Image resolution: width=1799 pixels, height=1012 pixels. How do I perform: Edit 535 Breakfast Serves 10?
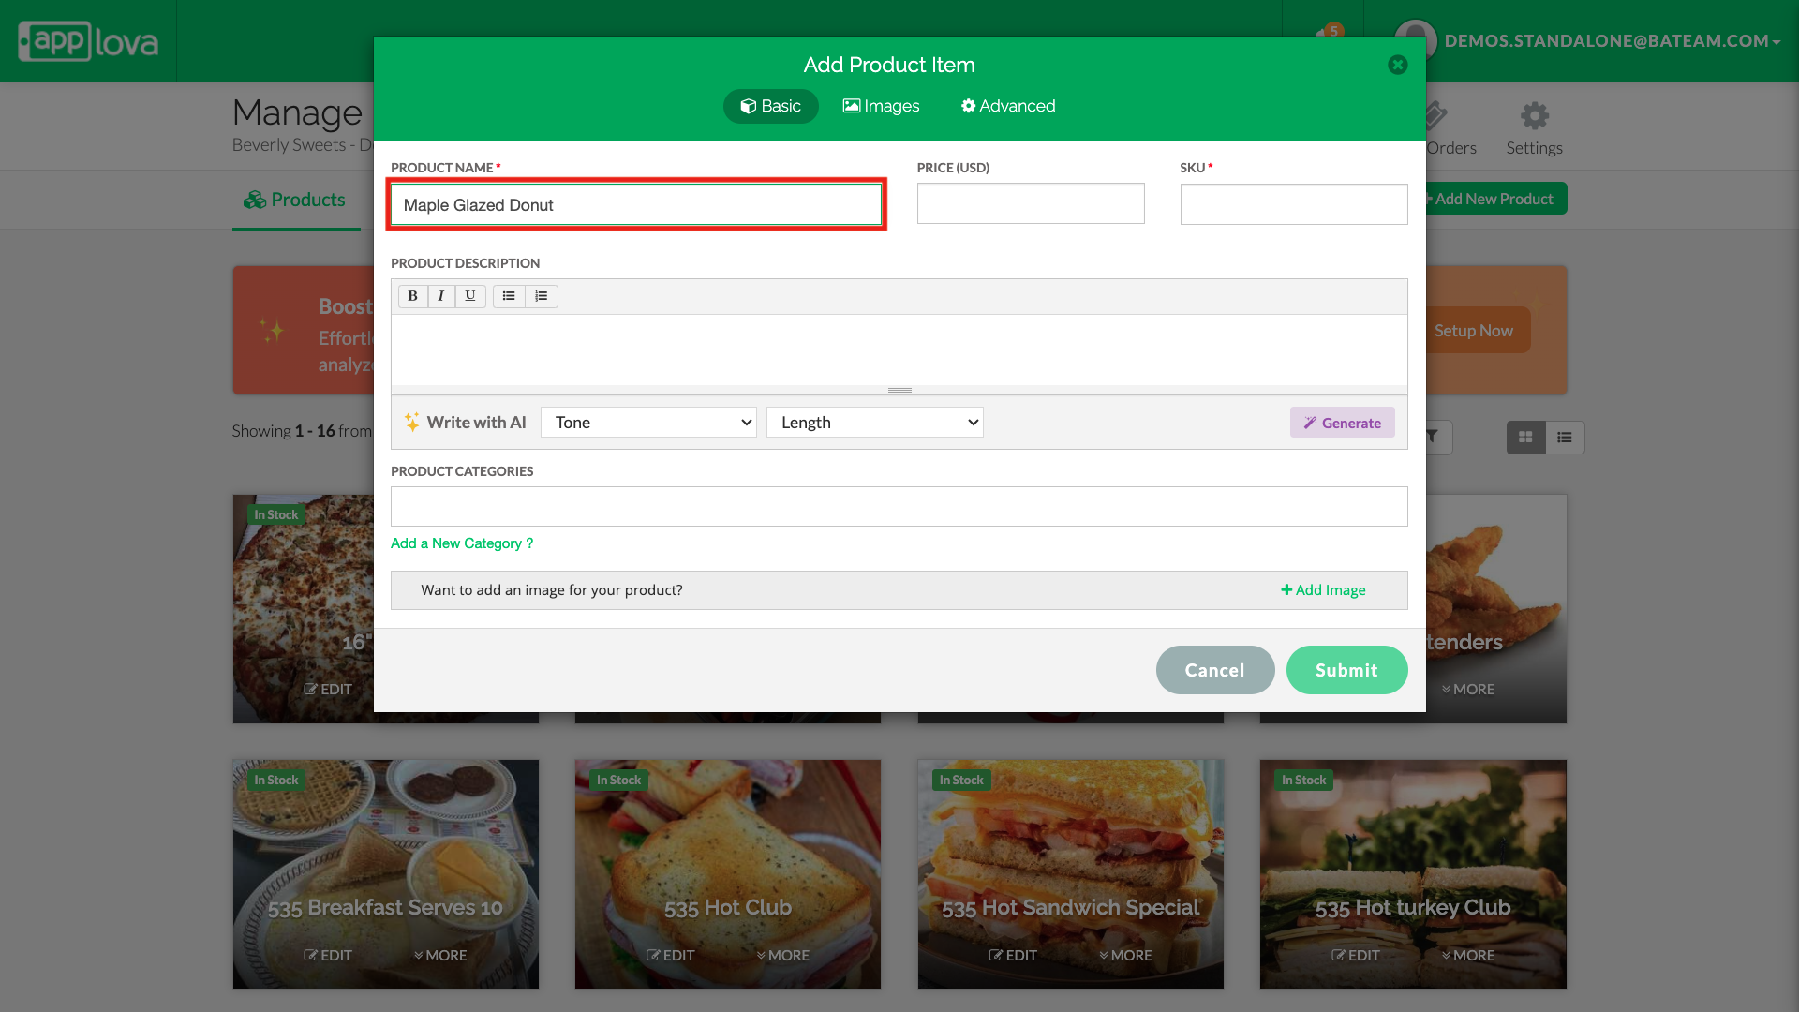(328, 956)
